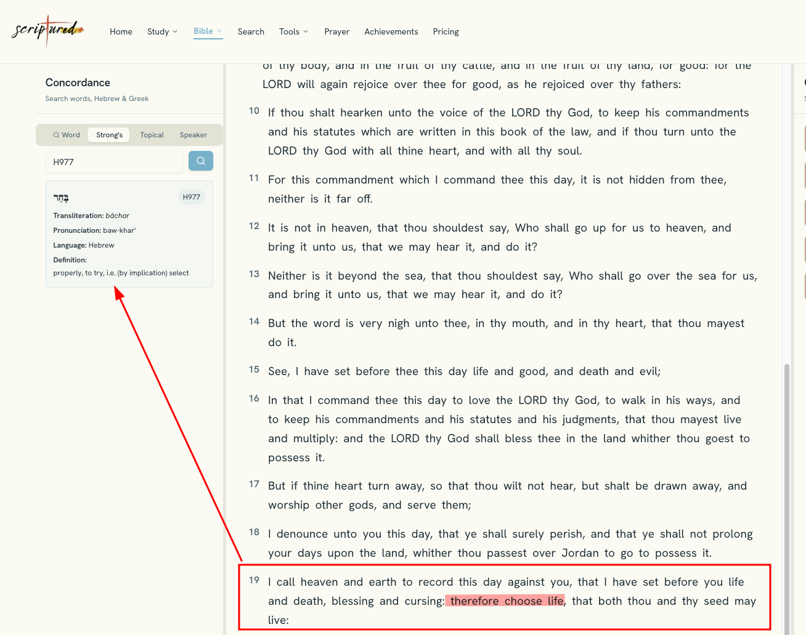The image size is (806, 635).
Task: Open the Achievements page
Action: point(391,31)
